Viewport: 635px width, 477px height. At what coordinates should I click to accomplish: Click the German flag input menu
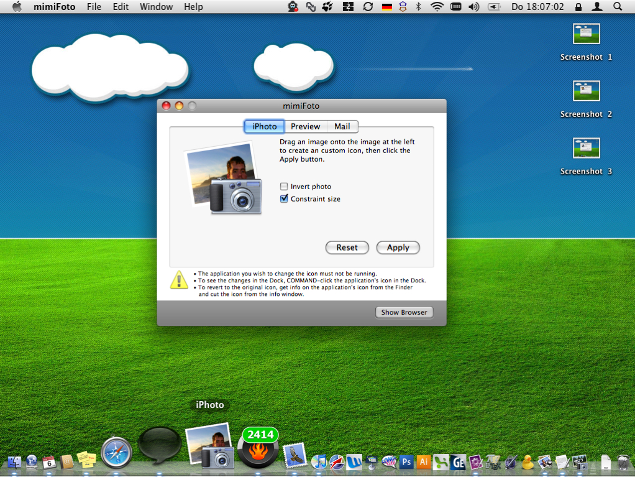pyautogui.click(x=387, y=7)
